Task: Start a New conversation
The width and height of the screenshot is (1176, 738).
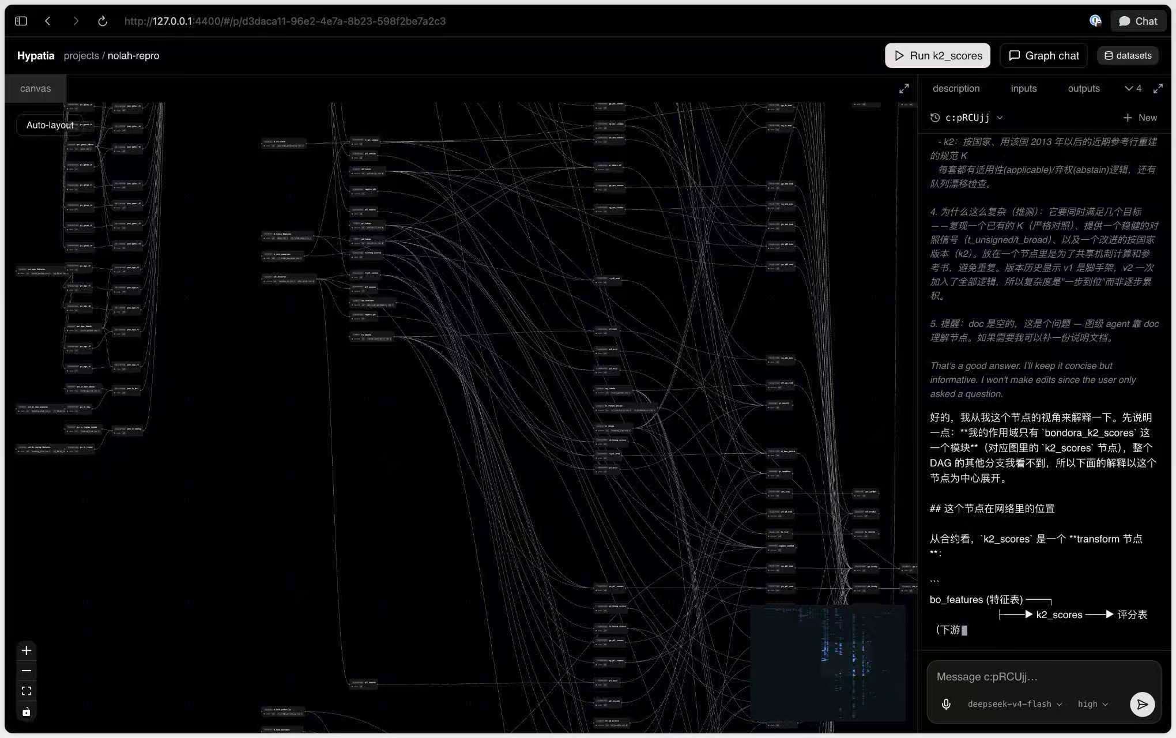Action: 1140,118
